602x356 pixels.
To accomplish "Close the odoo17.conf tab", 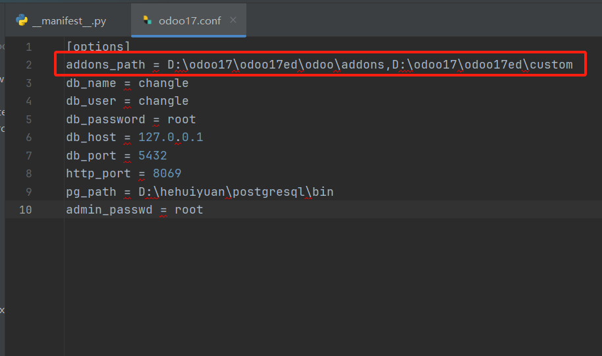I will pos(233,20).
